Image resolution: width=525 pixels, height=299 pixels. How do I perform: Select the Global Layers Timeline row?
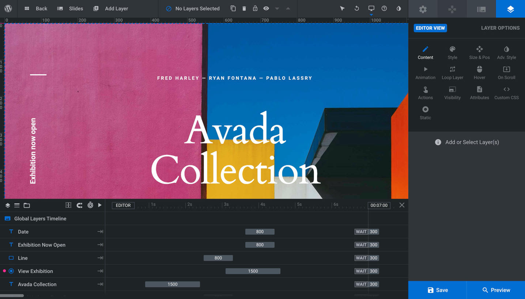point(53,219)
